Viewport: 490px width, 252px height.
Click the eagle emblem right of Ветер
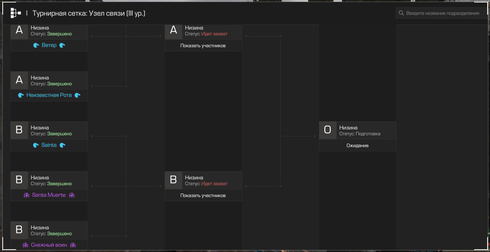[62, 45]
